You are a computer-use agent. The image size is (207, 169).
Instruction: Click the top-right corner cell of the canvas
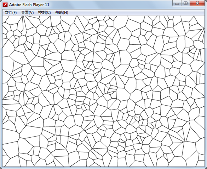pyautogui.click(x=201, y=21)
